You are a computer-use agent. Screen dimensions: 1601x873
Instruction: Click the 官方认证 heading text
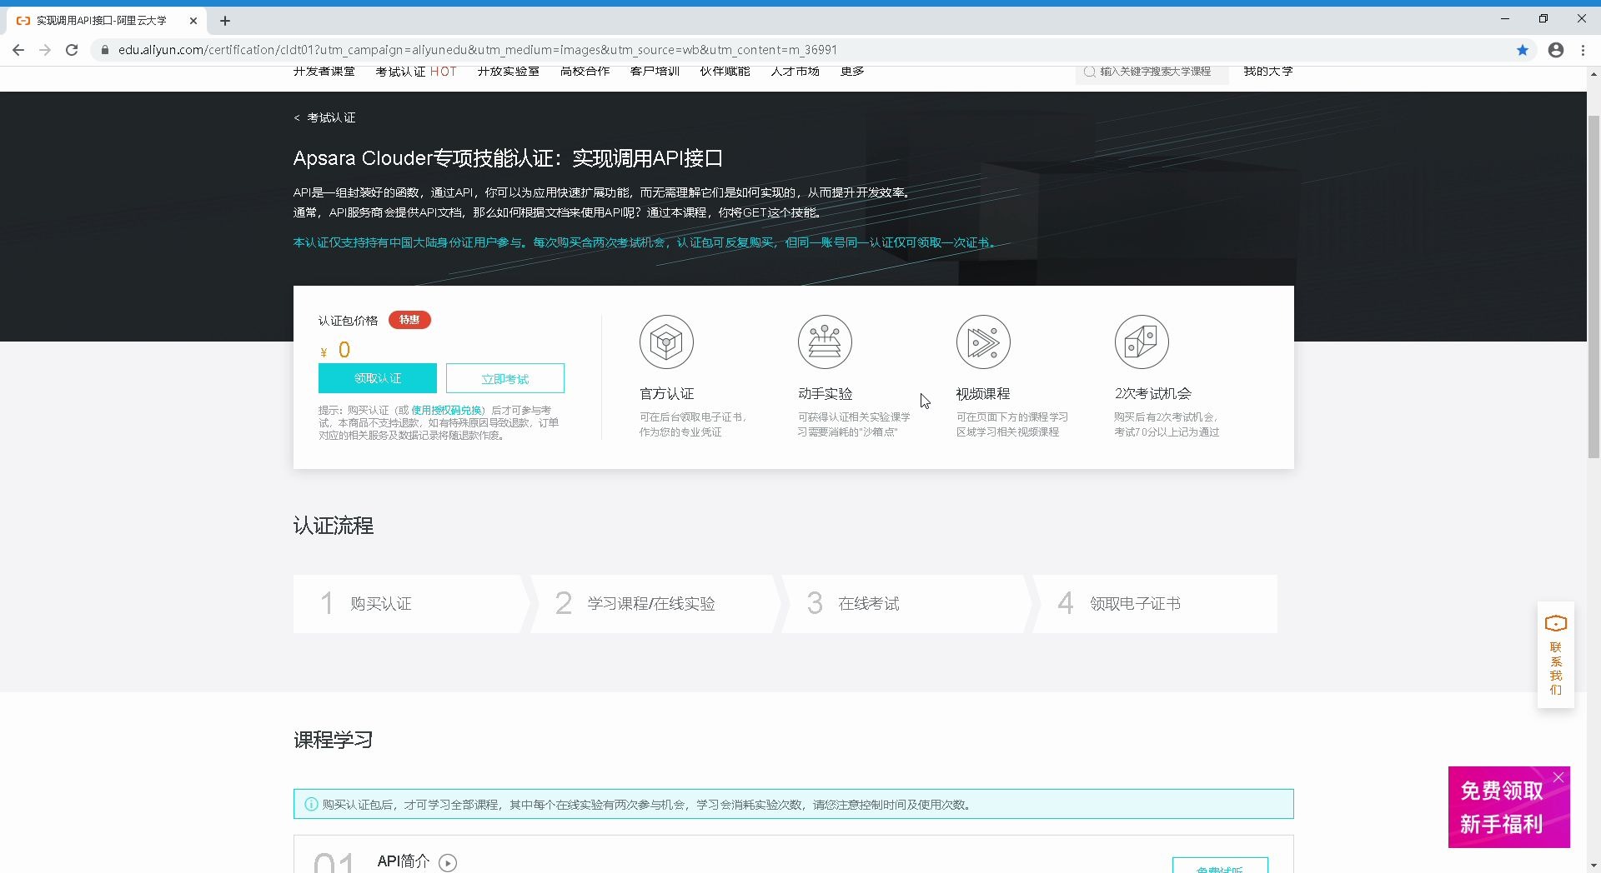tap(666, 393)
